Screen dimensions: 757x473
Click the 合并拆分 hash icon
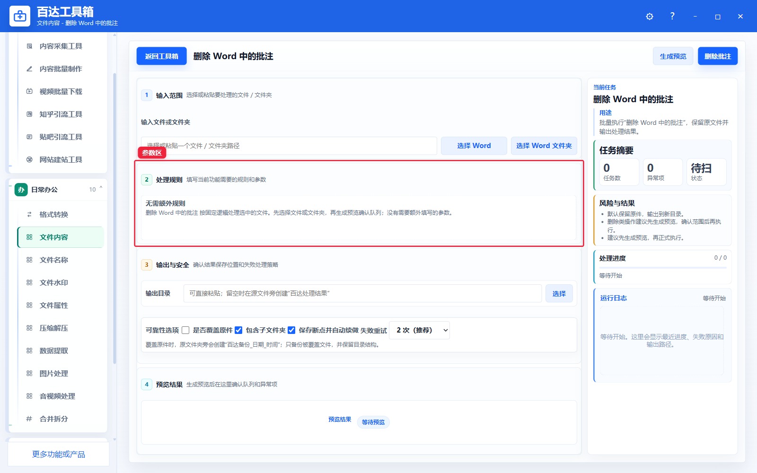pyautogui.click(x=29, y=419)
